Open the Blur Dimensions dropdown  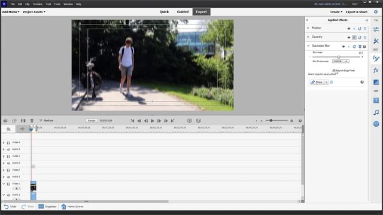click(341, 61)
